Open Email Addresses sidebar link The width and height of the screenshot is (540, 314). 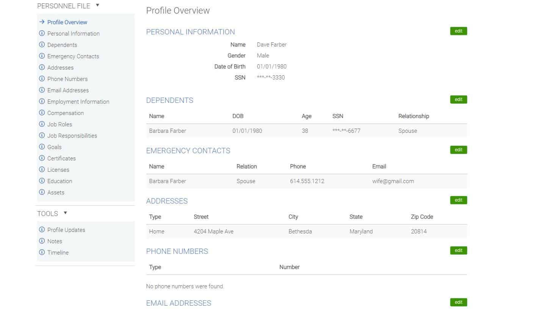coord(68,90)
